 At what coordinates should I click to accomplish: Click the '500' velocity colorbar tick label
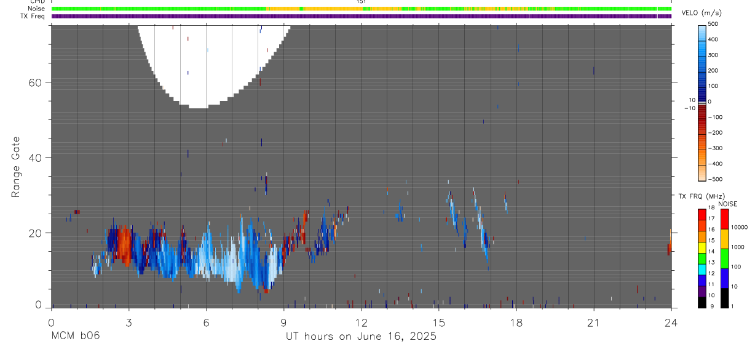click(714, 24)
